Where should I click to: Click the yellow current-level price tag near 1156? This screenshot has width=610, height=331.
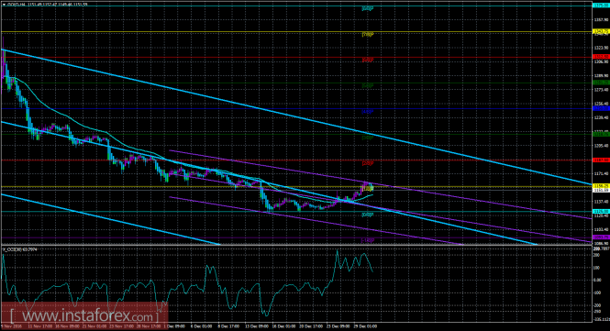pyautogui.click(x=600, y=186)
